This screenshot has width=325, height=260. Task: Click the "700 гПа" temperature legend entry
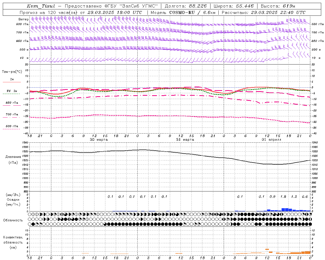[12, 115]
